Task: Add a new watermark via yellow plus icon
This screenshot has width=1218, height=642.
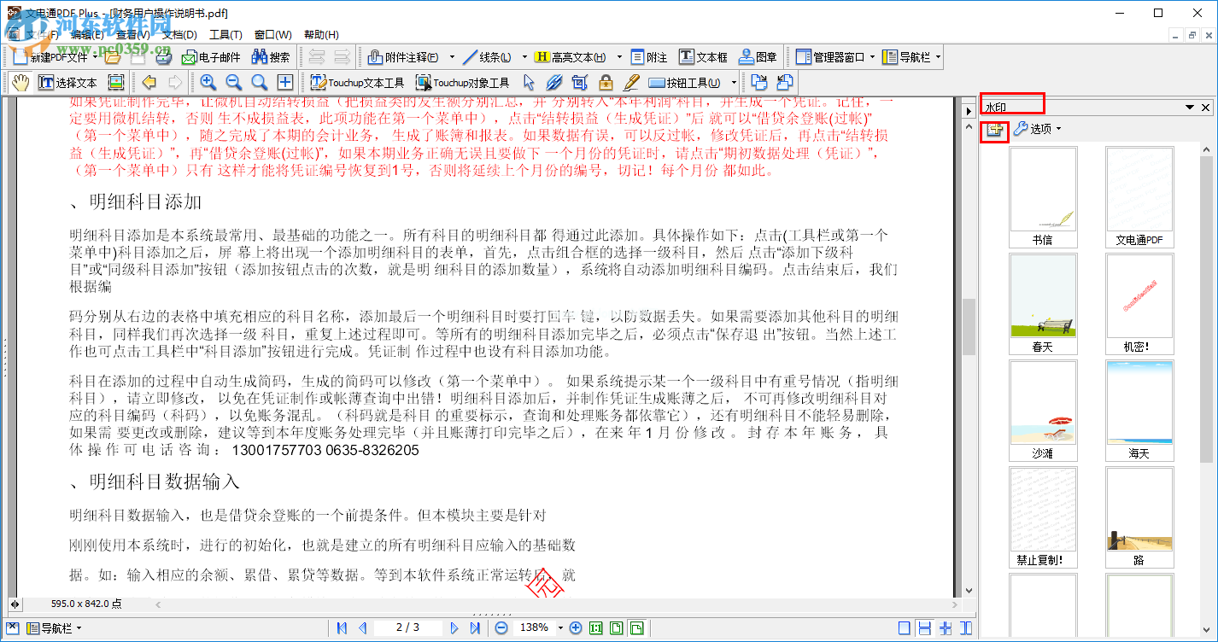Action: (994, 130)
